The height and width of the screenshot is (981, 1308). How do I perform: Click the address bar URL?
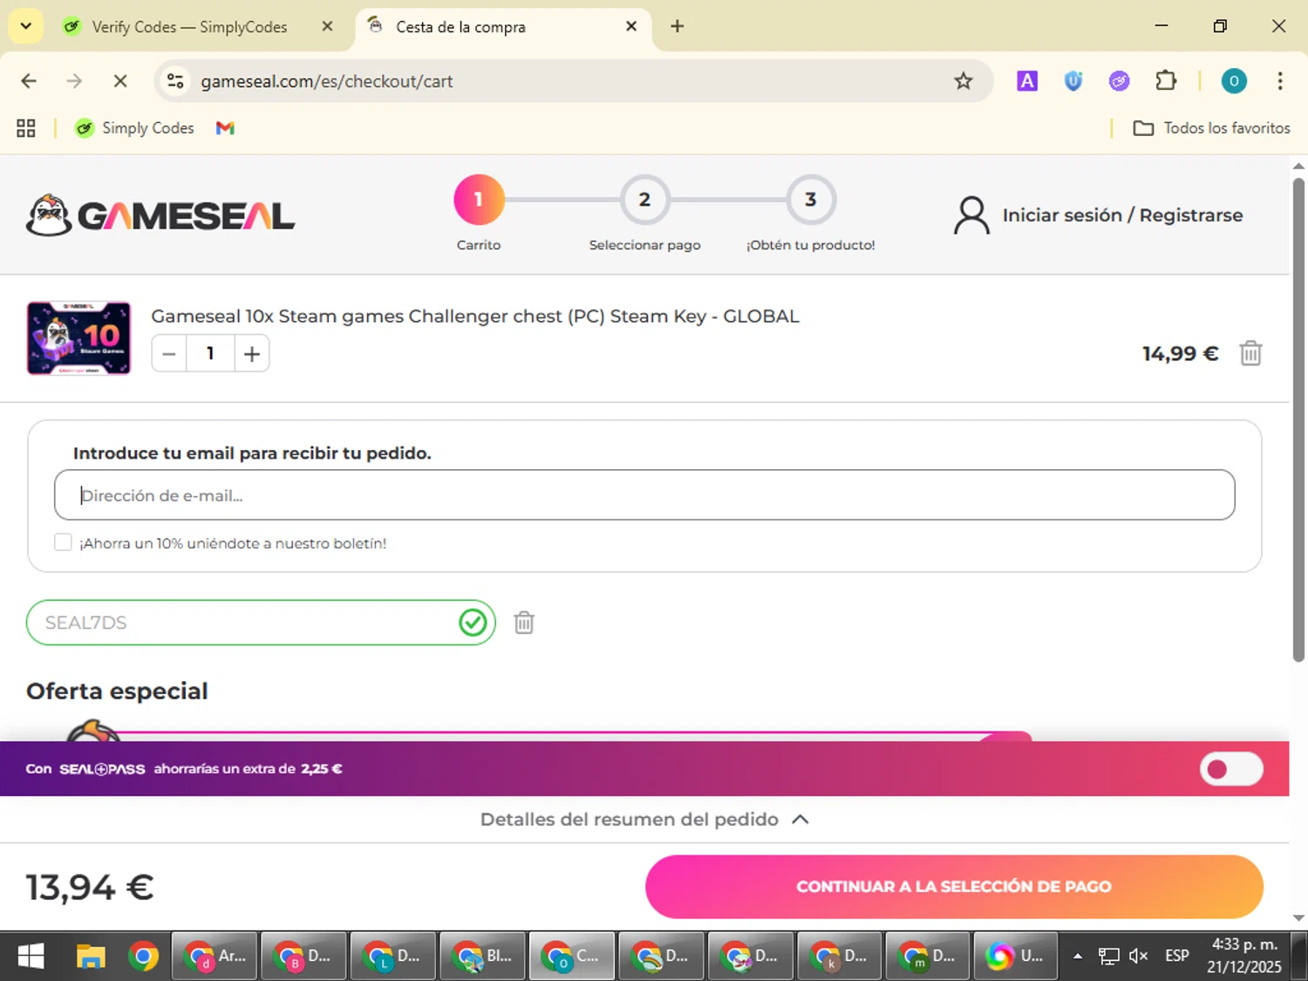[x=326, y=81]
